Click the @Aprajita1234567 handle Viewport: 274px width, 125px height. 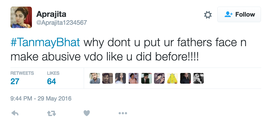(x=62, y=23)
